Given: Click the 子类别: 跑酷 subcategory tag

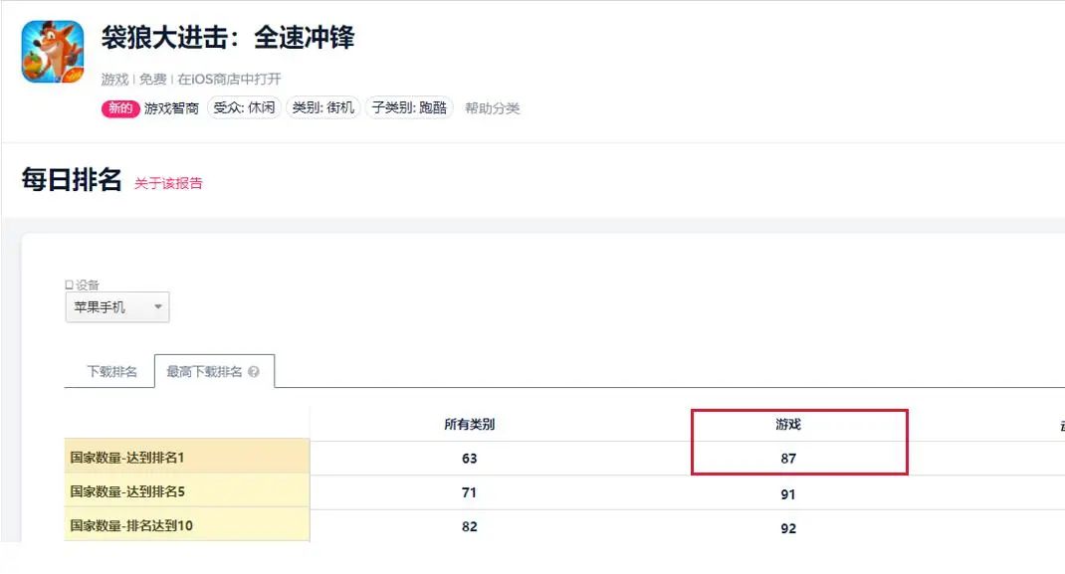Looking at the screenshot, I should click(x=411, y=107).
